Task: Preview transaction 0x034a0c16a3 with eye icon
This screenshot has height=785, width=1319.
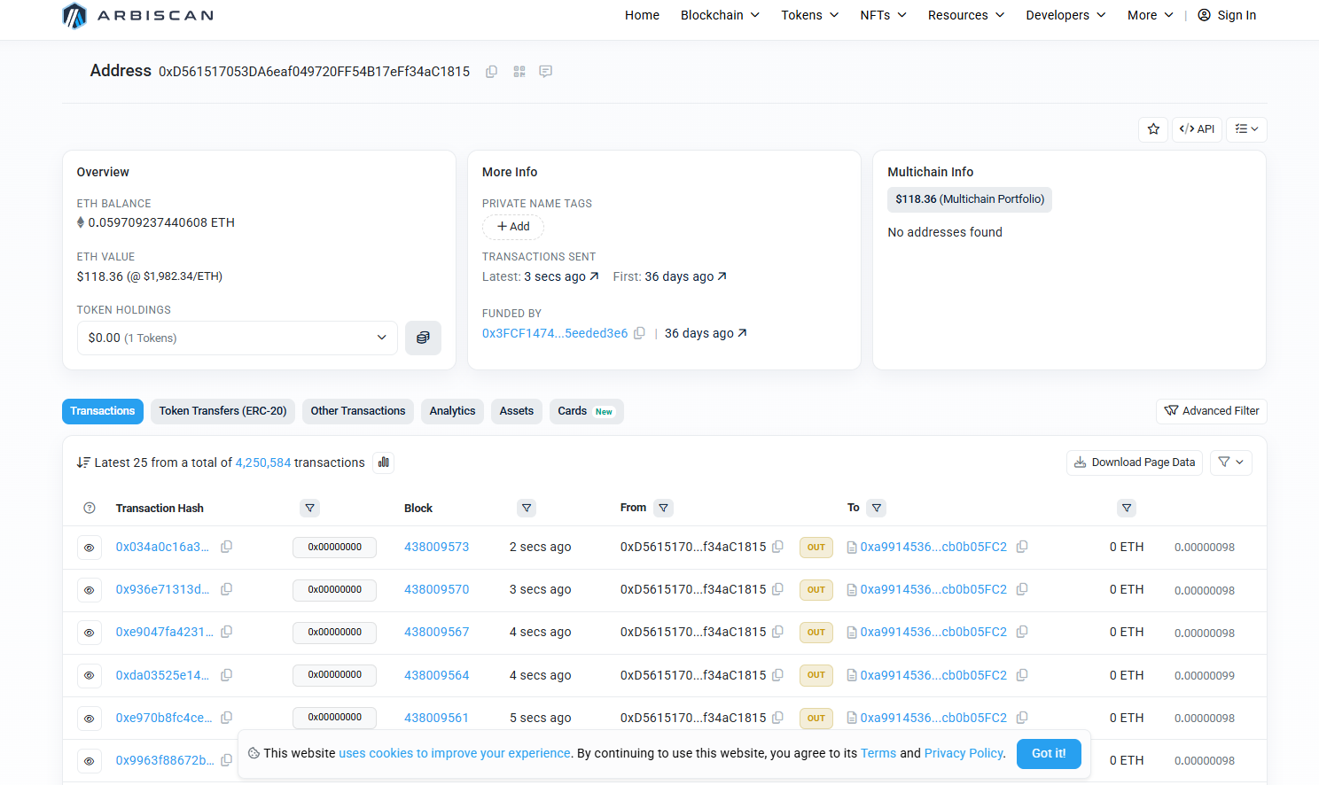Action: (x=90, y=548)
